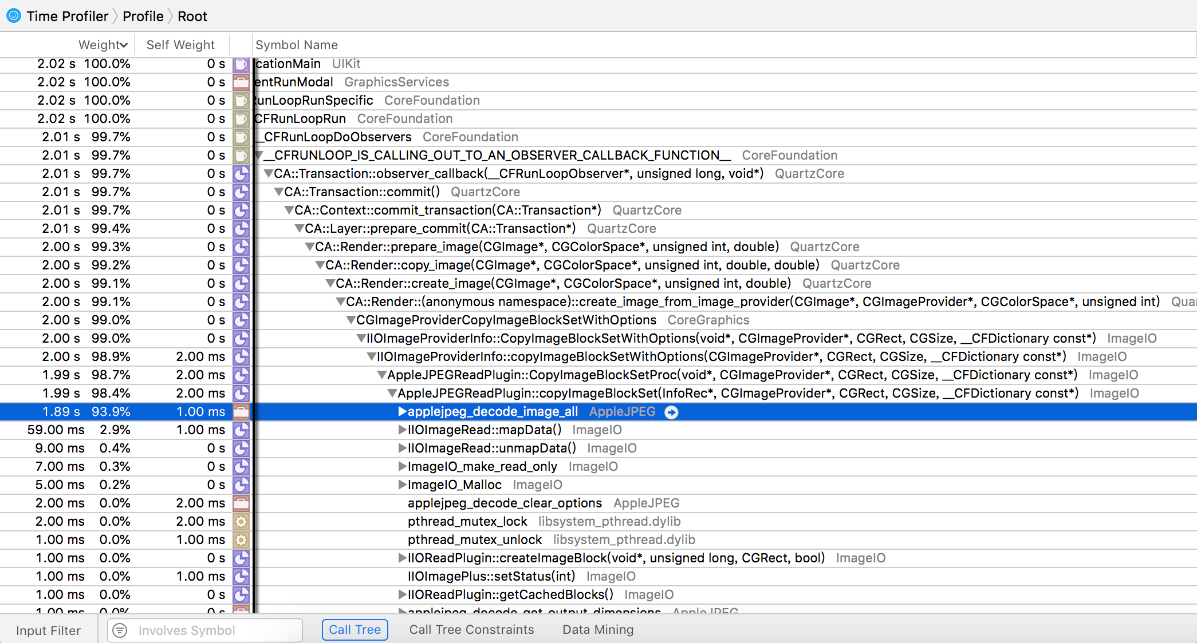Expand the ImageIO_Malloc node
The width and height of the screenshot is (1197, 643).
(x=402, y=485)
